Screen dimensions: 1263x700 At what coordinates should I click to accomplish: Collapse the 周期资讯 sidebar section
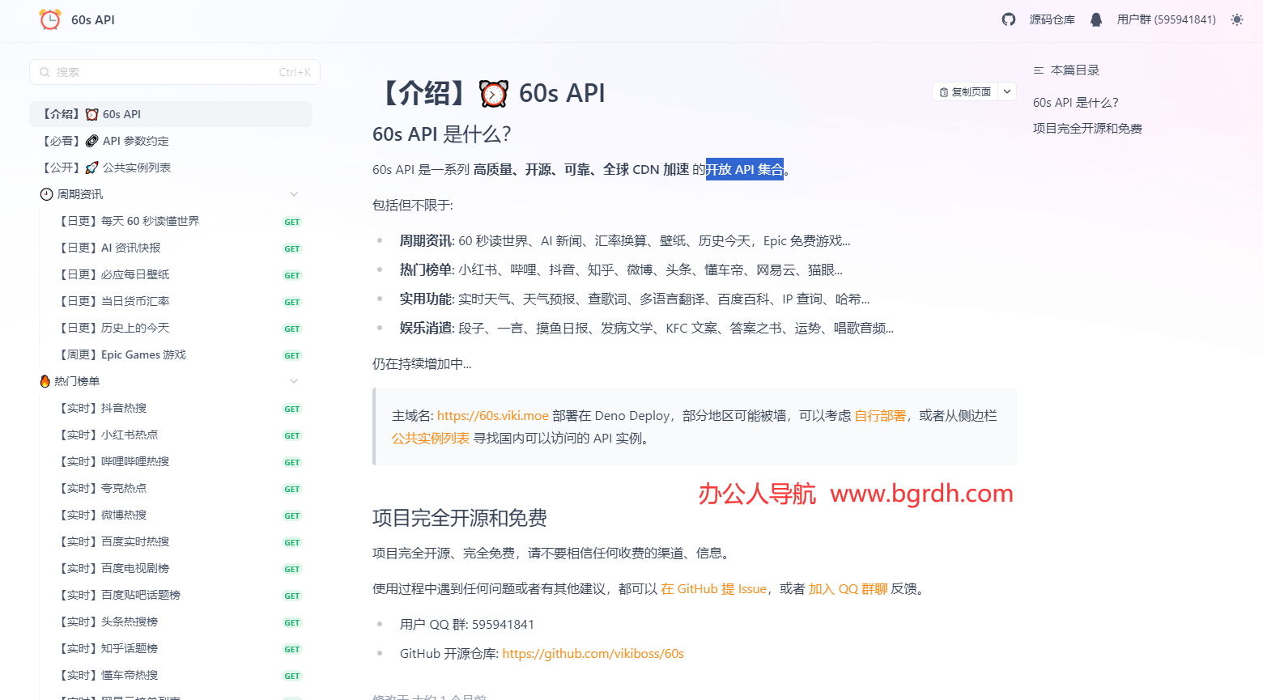coord(293,193)
